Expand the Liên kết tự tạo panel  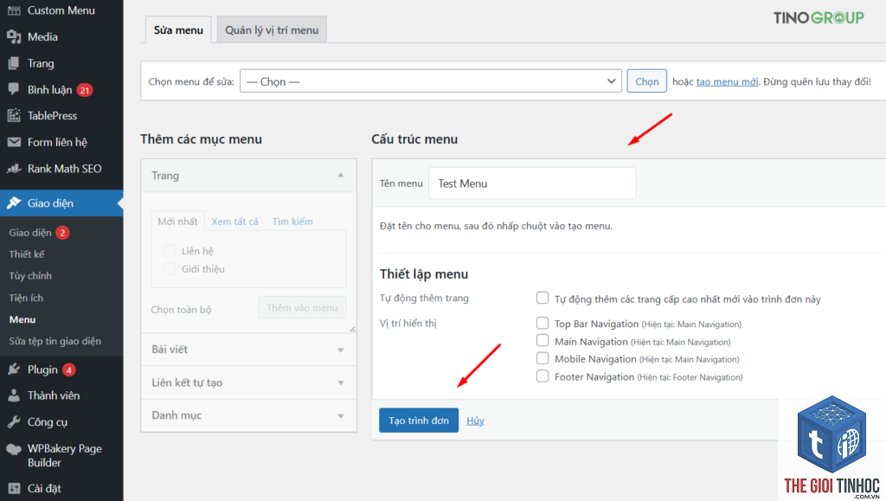point(248,383)
